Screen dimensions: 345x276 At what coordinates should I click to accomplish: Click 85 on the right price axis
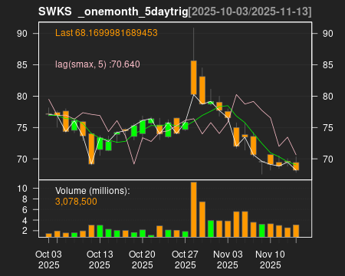[x=328, y=65]
